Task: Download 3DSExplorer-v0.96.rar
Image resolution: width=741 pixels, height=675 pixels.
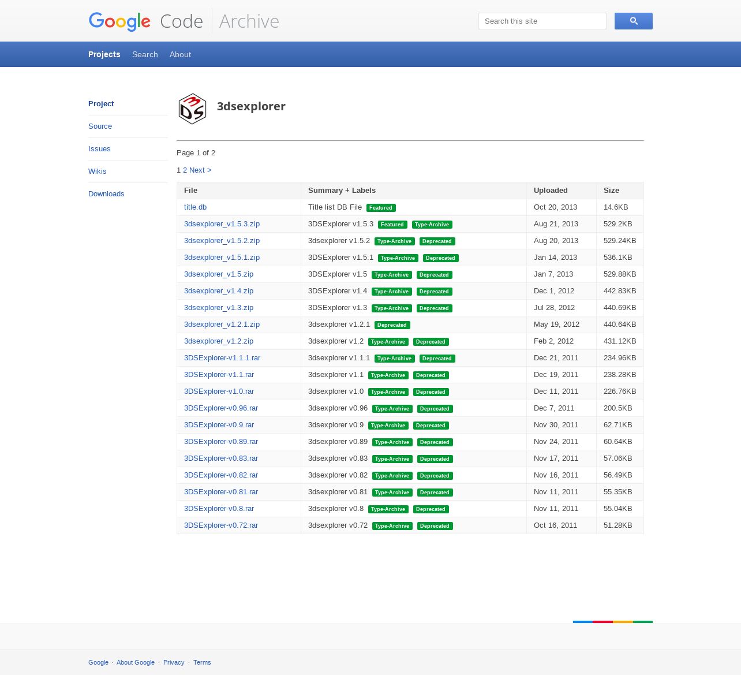Action: pyautogui.click(x=221, y=408)
